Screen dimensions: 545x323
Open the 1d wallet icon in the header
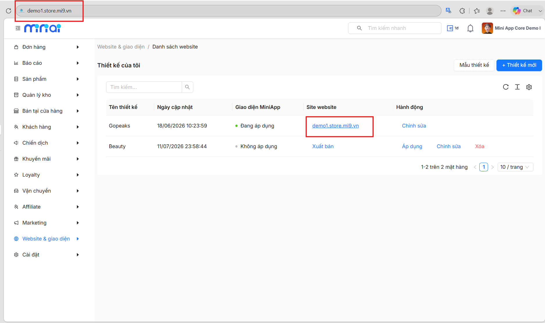pyautogui.click(x=453, y=28)
